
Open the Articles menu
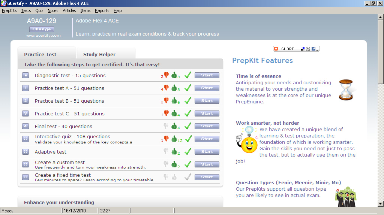(x=69, y=10)
